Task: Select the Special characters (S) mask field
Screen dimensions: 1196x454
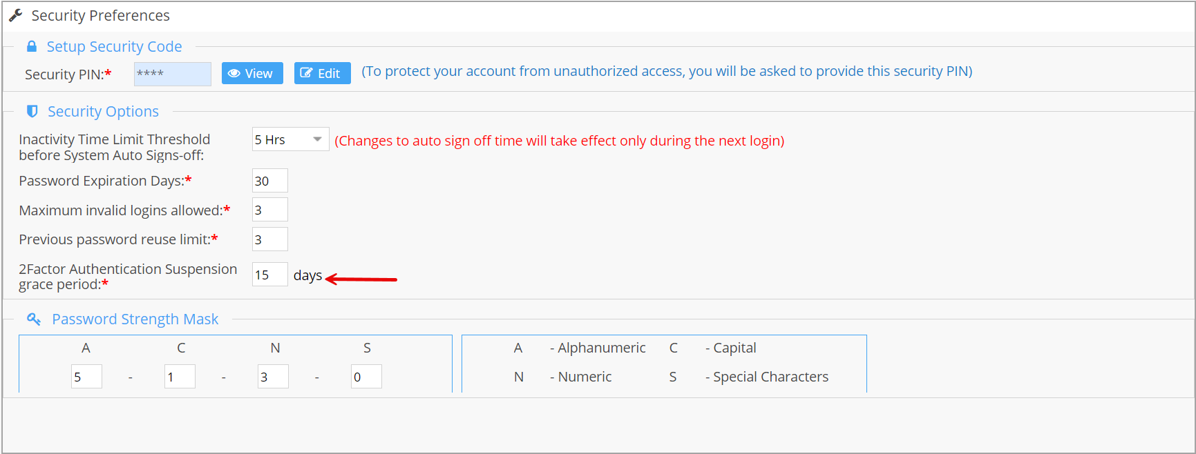Action: click(x=366, y=377)
